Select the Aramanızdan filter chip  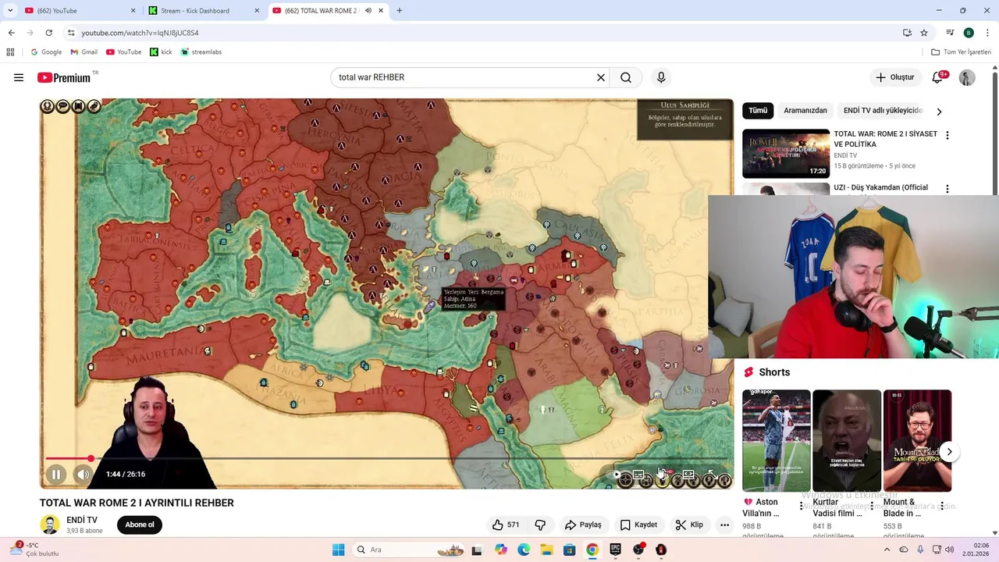coord(805,111)
